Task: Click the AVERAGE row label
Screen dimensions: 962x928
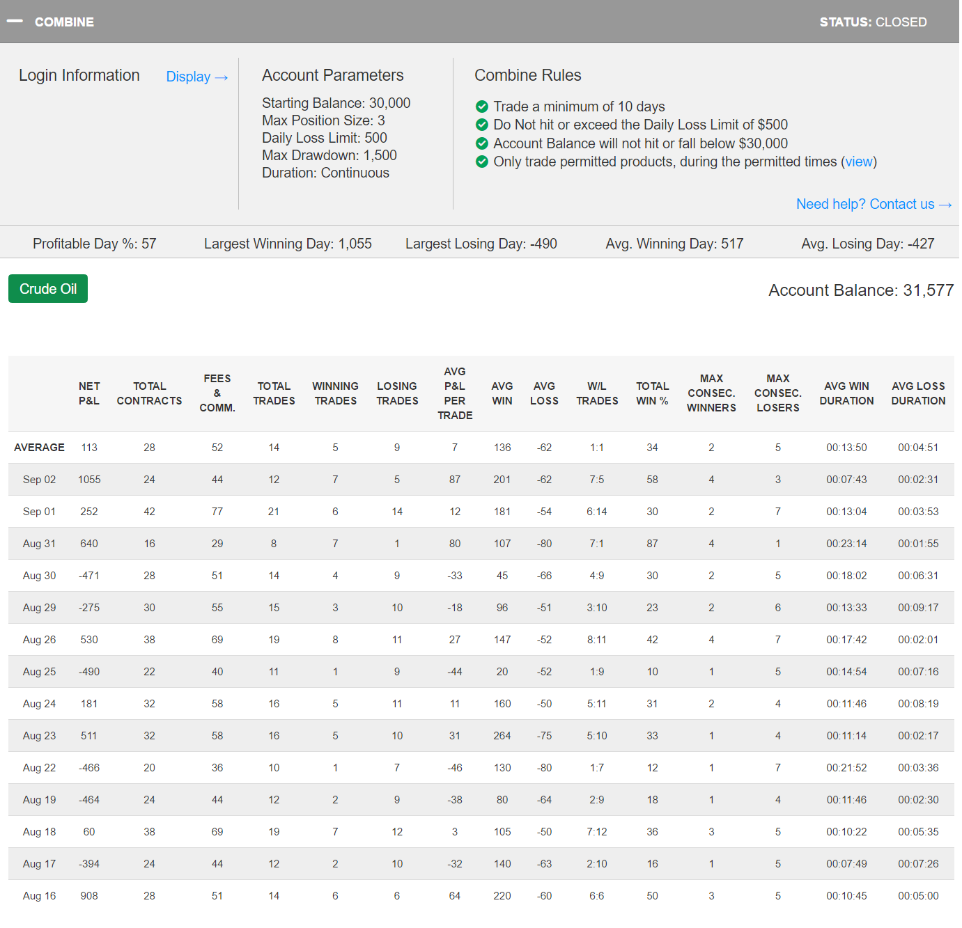Action: point(39,448)
